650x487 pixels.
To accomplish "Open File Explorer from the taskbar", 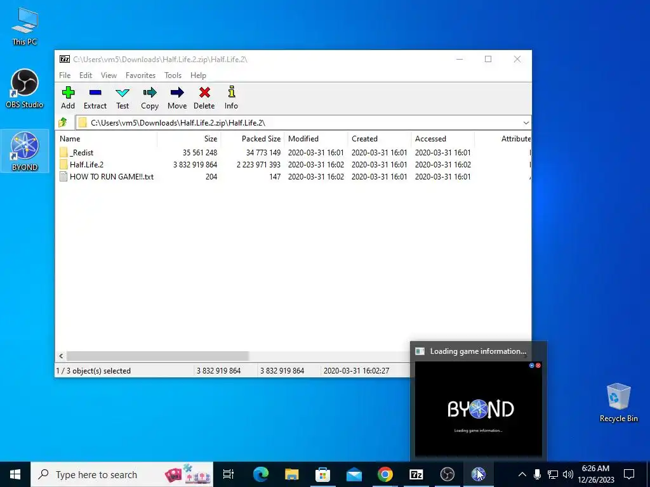I will pos(291,474).
